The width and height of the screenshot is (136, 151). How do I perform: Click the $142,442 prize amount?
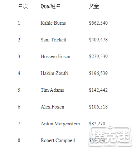98,90
